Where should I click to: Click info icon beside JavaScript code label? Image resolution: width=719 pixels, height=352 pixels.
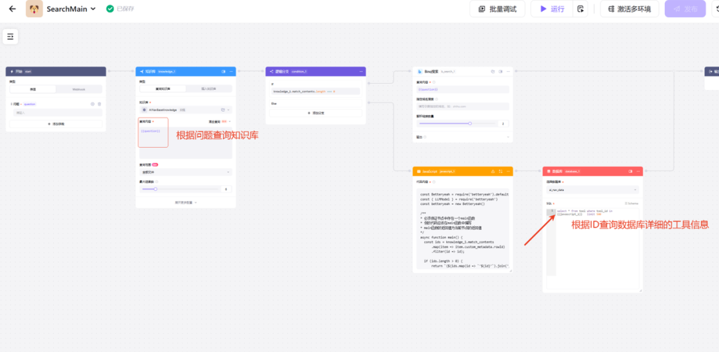(434, 182)
